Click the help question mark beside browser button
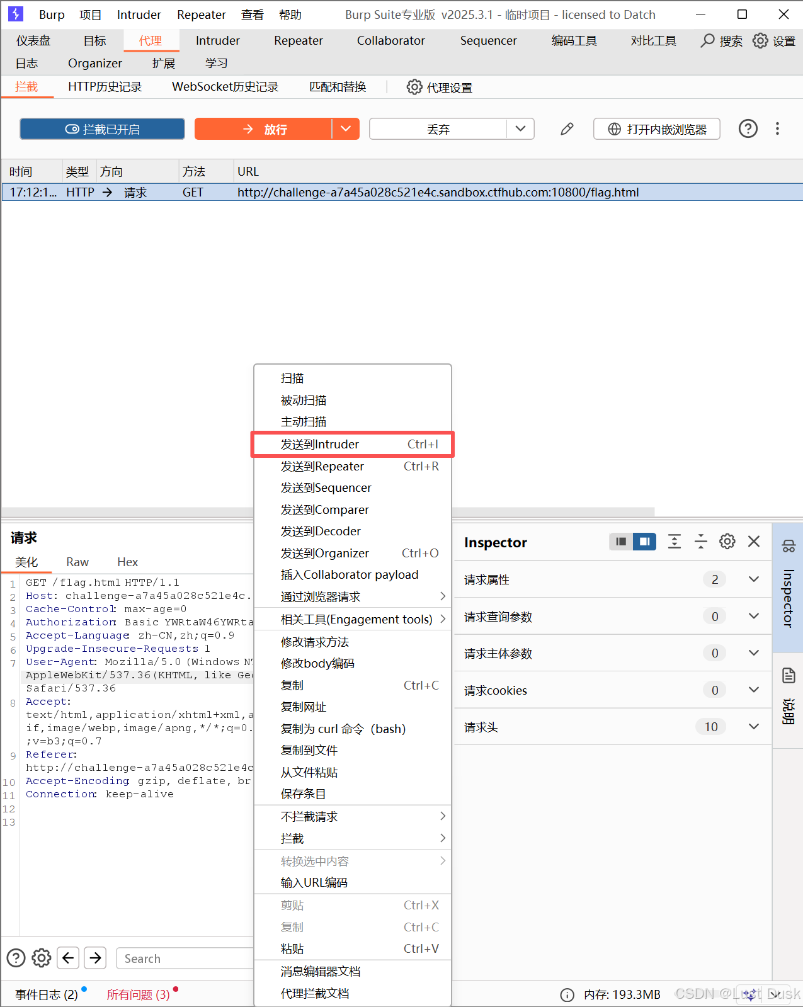 point(748,129)
